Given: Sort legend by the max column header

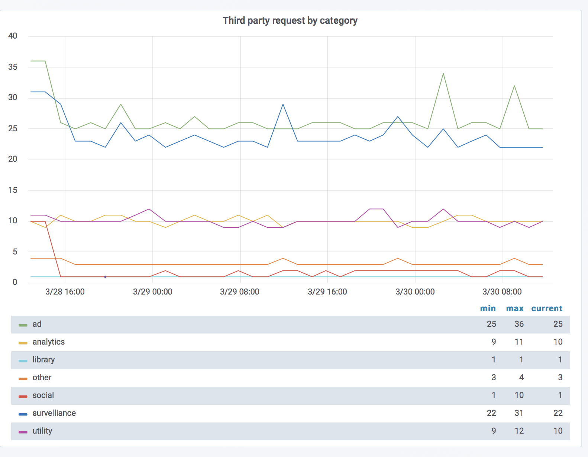Looking at the screenshot, I should coord(515,309).
